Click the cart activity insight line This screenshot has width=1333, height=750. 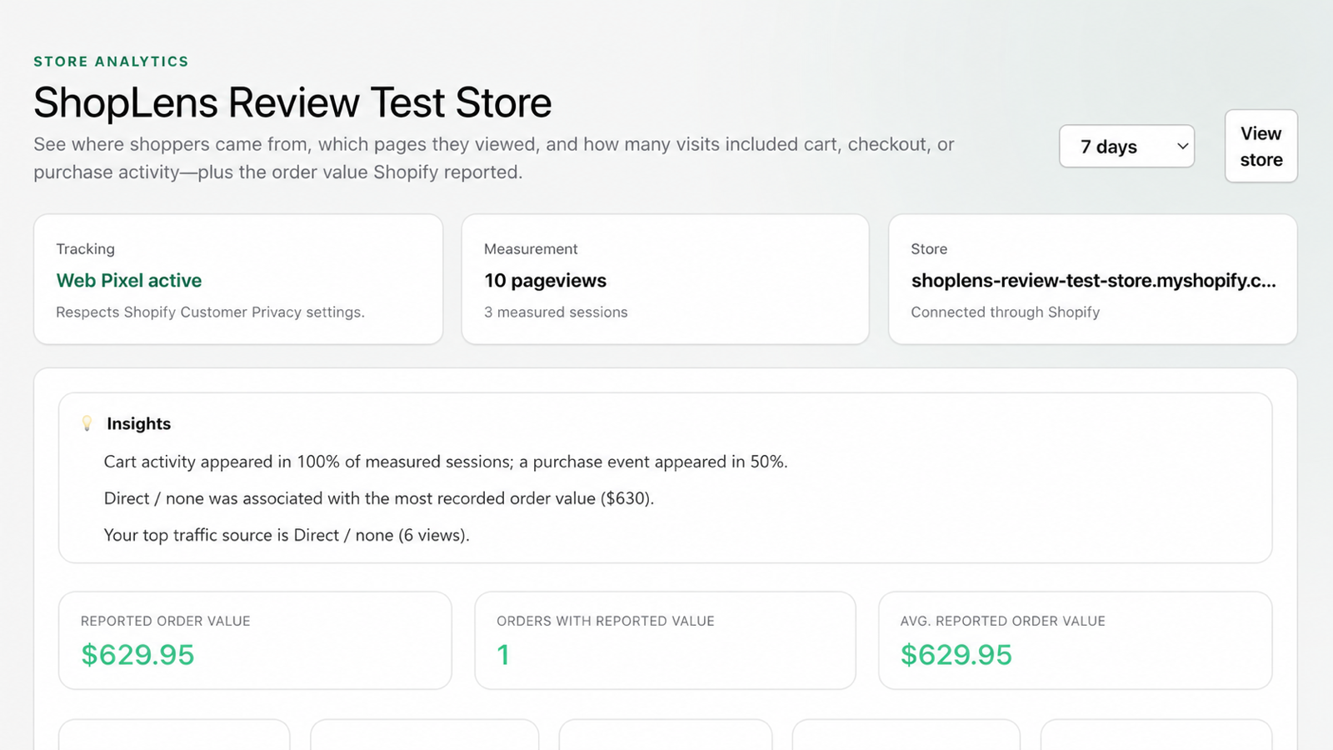446,462
